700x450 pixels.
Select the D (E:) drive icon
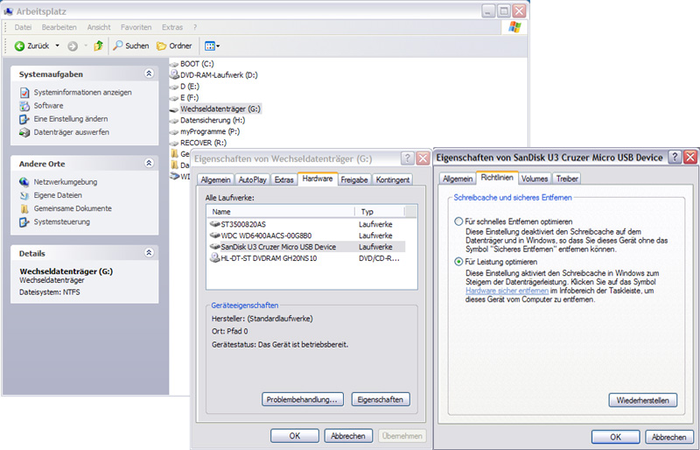174,87
